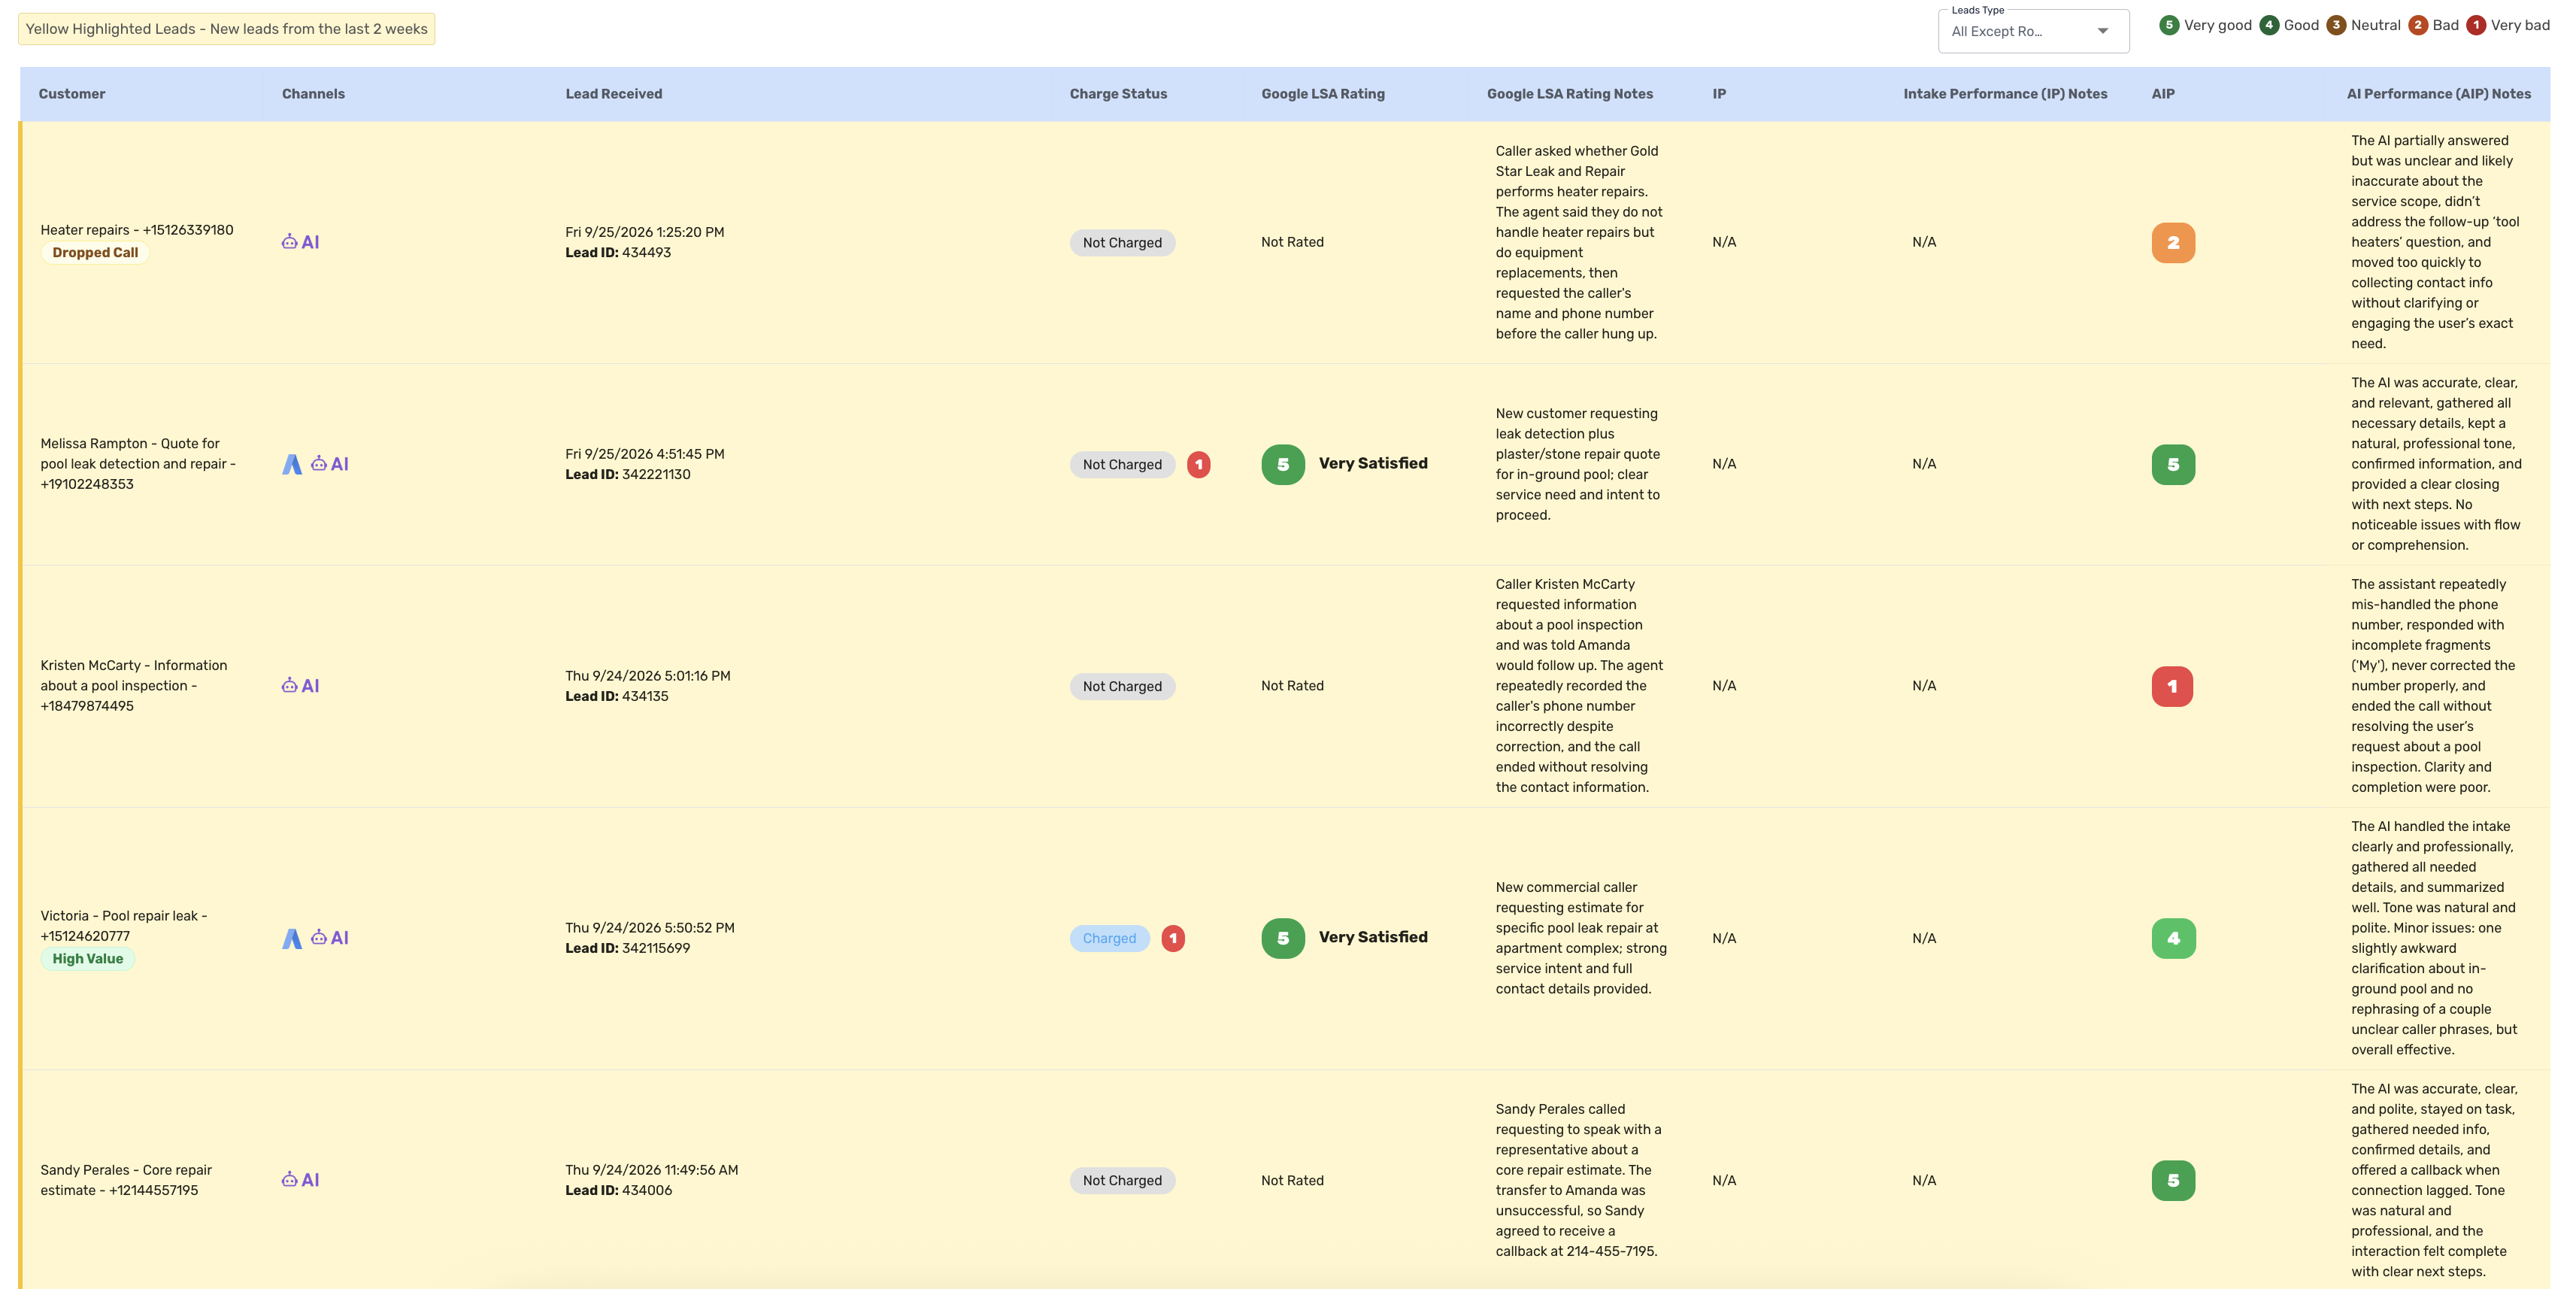
Task: Click Very Satisfied label in Victoria row
Action: coord(1373,937)
